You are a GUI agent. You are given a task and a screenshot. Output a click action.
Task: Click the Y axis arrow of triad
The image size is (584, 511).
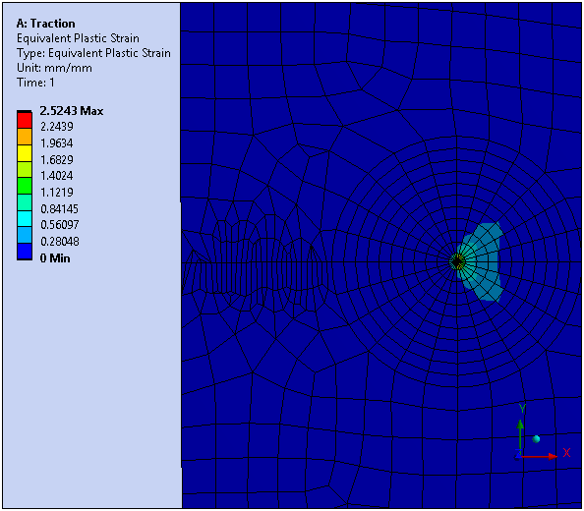point(520,436)
